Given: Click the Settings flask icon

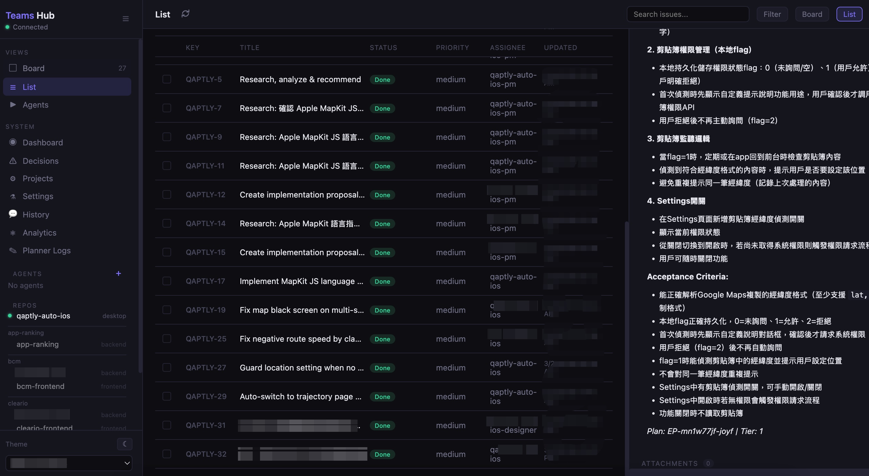Looking at the screenshot, I should (13, 196).
